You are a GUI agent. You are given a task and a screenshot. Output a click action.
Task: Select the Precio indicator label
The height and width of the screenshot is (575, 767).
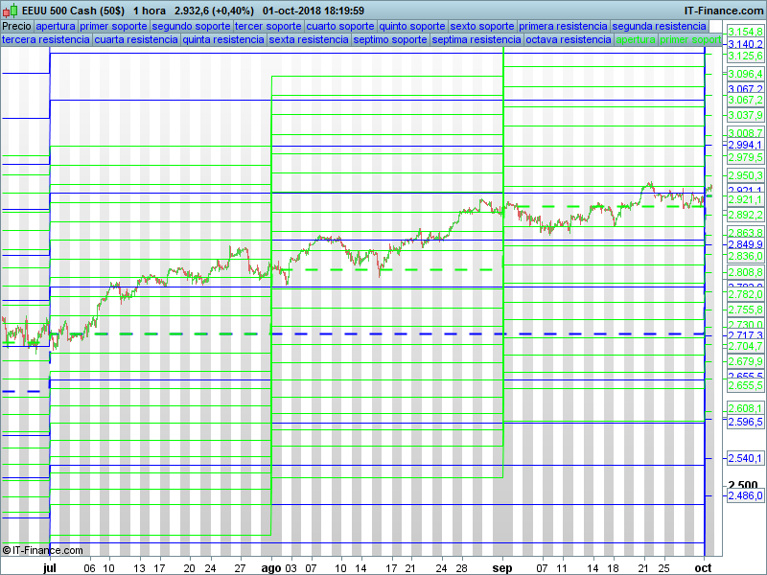tap(16, 26)
